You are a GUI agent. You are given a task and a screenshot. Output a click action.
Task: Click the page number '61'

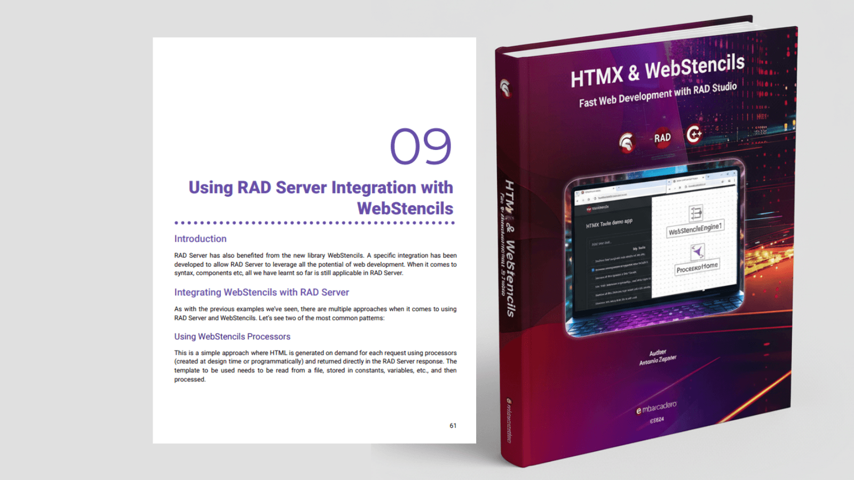pos(453,426)
